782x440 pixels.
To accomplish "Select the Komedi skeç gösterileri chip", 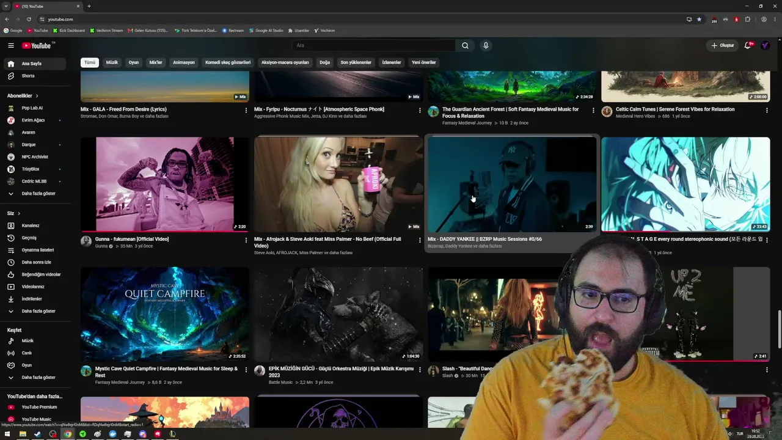I will pyautogui.click(x=228, y=62).
